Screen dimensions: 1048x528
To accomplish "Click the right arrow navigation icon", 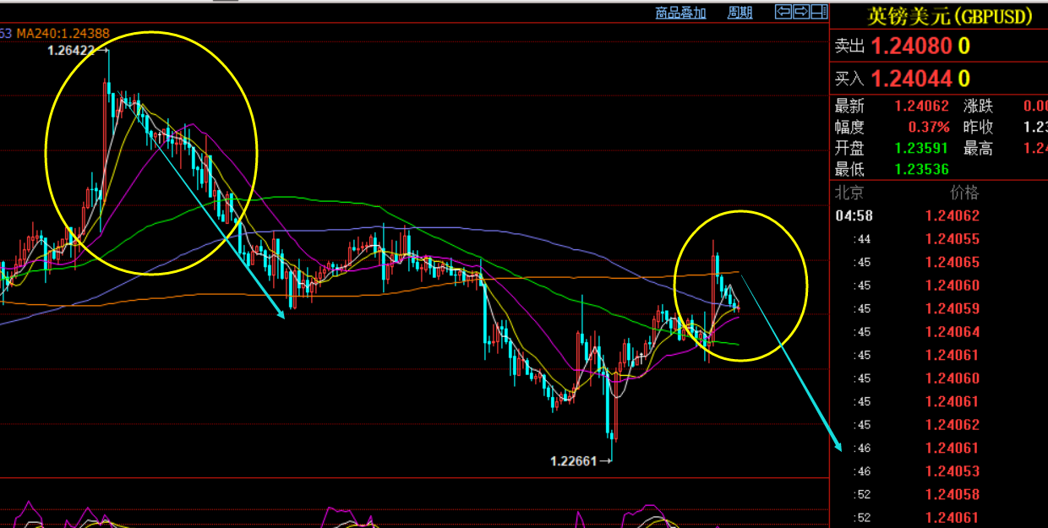I will [x=801, y=12].
